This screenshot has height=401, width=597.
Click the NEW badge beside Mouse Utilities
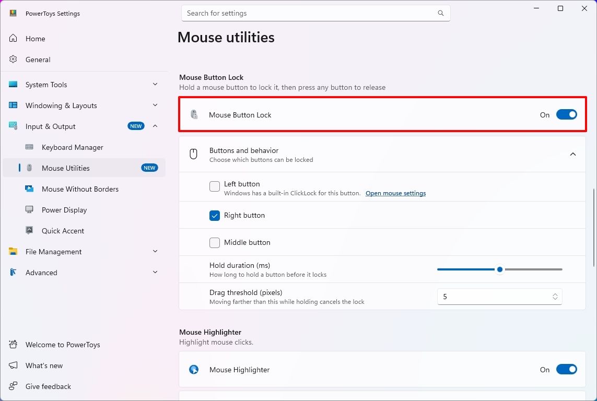(x=149, y=168)
